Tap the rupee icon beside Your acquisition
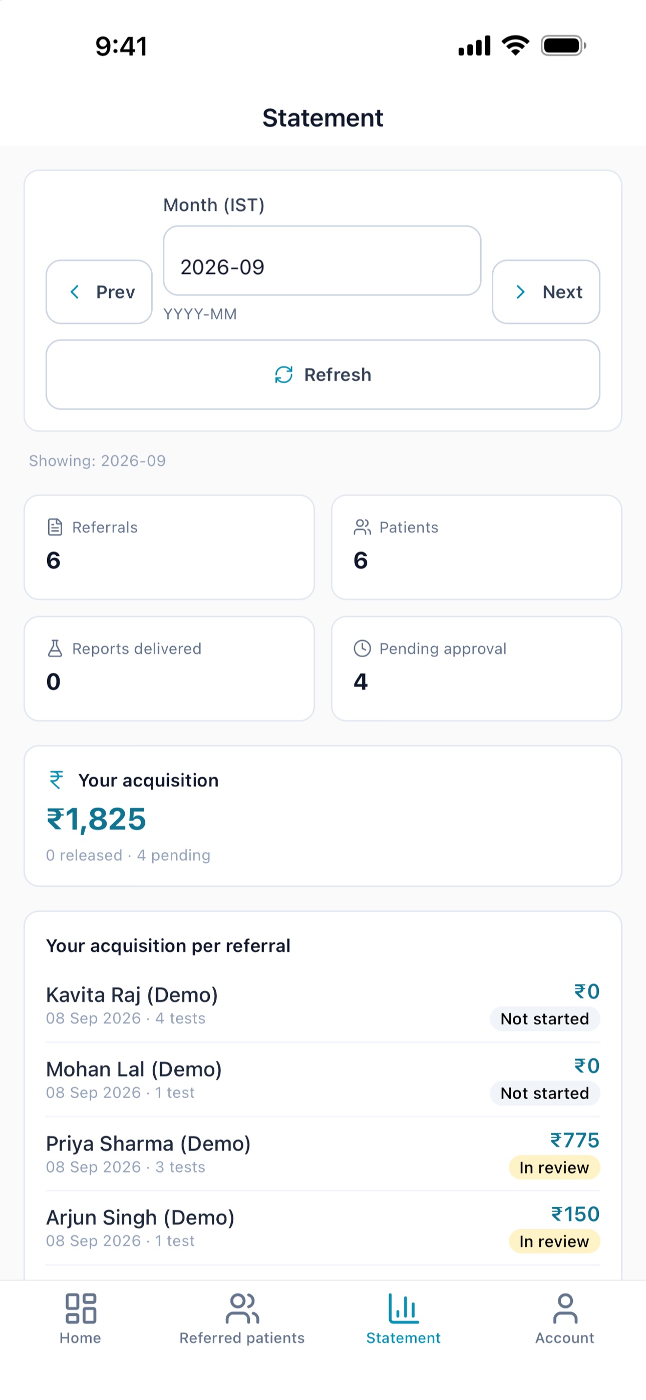The width and height of the screenshot is (646, 1400). (57, 780)
